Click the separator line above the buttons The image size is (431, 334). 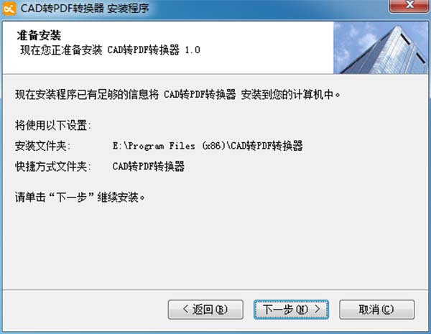click(x=215, y=289)
